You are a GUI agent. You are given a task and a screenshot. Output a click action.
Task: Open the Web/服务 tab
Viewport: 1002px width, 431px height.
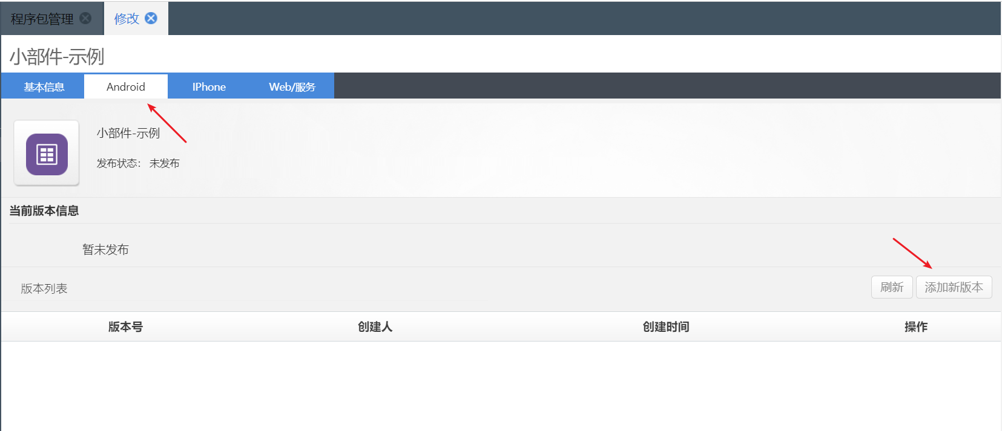292,86
